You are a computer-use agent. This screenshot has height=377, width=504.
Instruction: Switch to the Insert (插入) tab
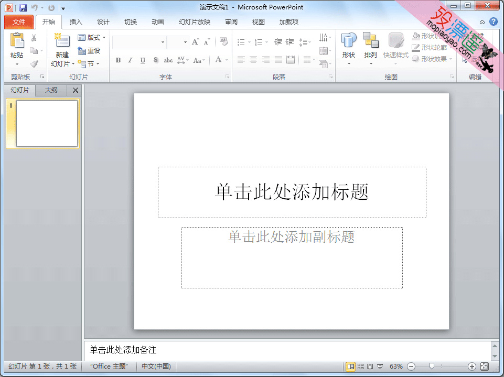pyautogui.click(x=76, y=22)
